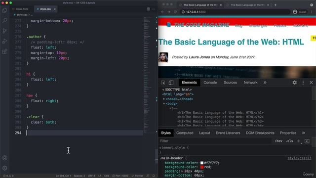Click the style.css breadcrumb
This screenshot has height=178, width=316.
click(22, 15)
